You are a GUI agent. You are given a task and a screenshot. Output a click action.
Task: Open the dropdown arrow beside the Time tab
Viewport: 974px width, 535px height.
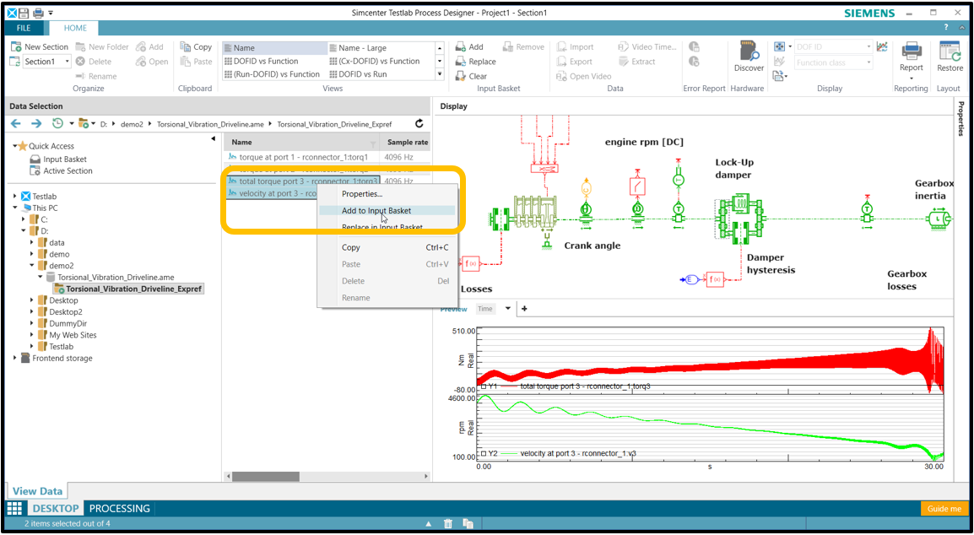507,309
